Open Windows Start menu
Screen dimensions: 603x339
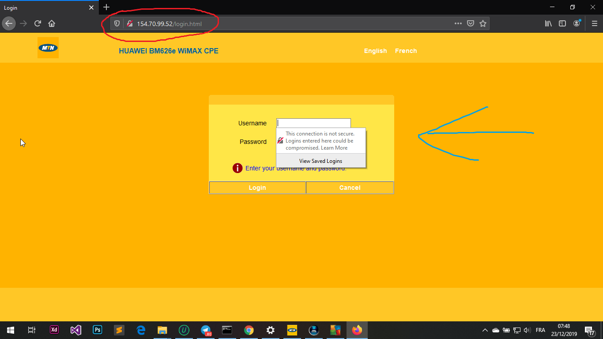pos(11,330)
